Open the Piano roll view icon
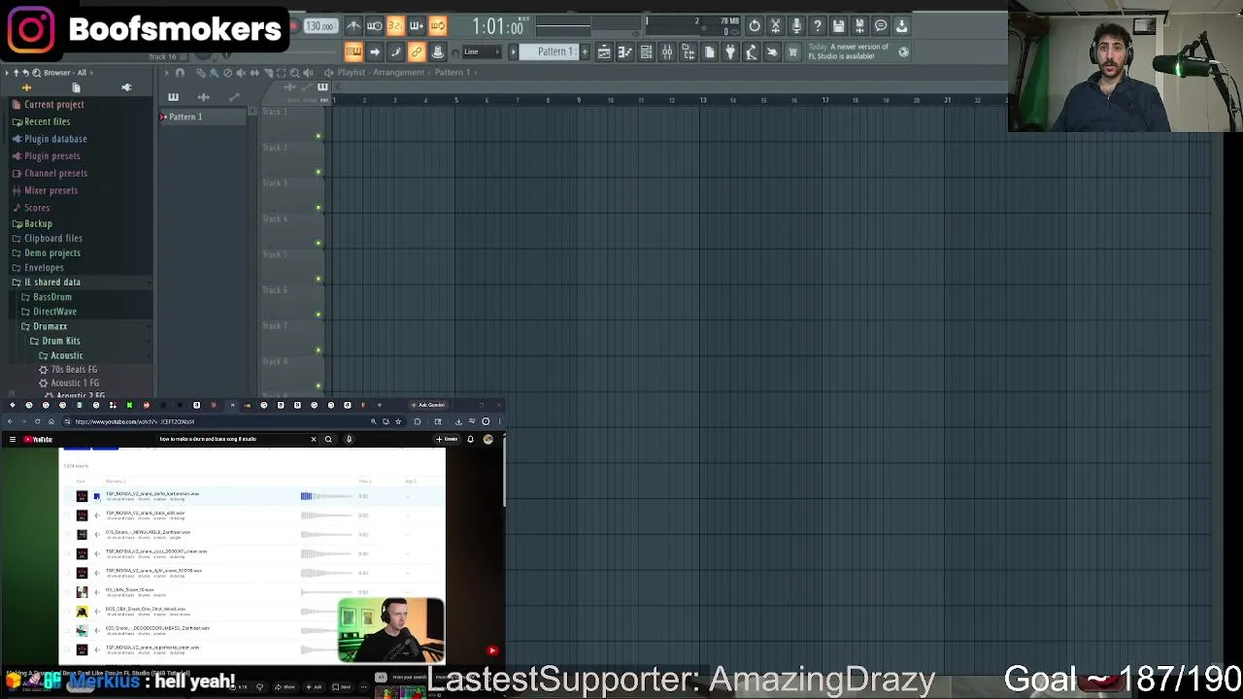This screenshot has height=699, width=1243. 625,52
